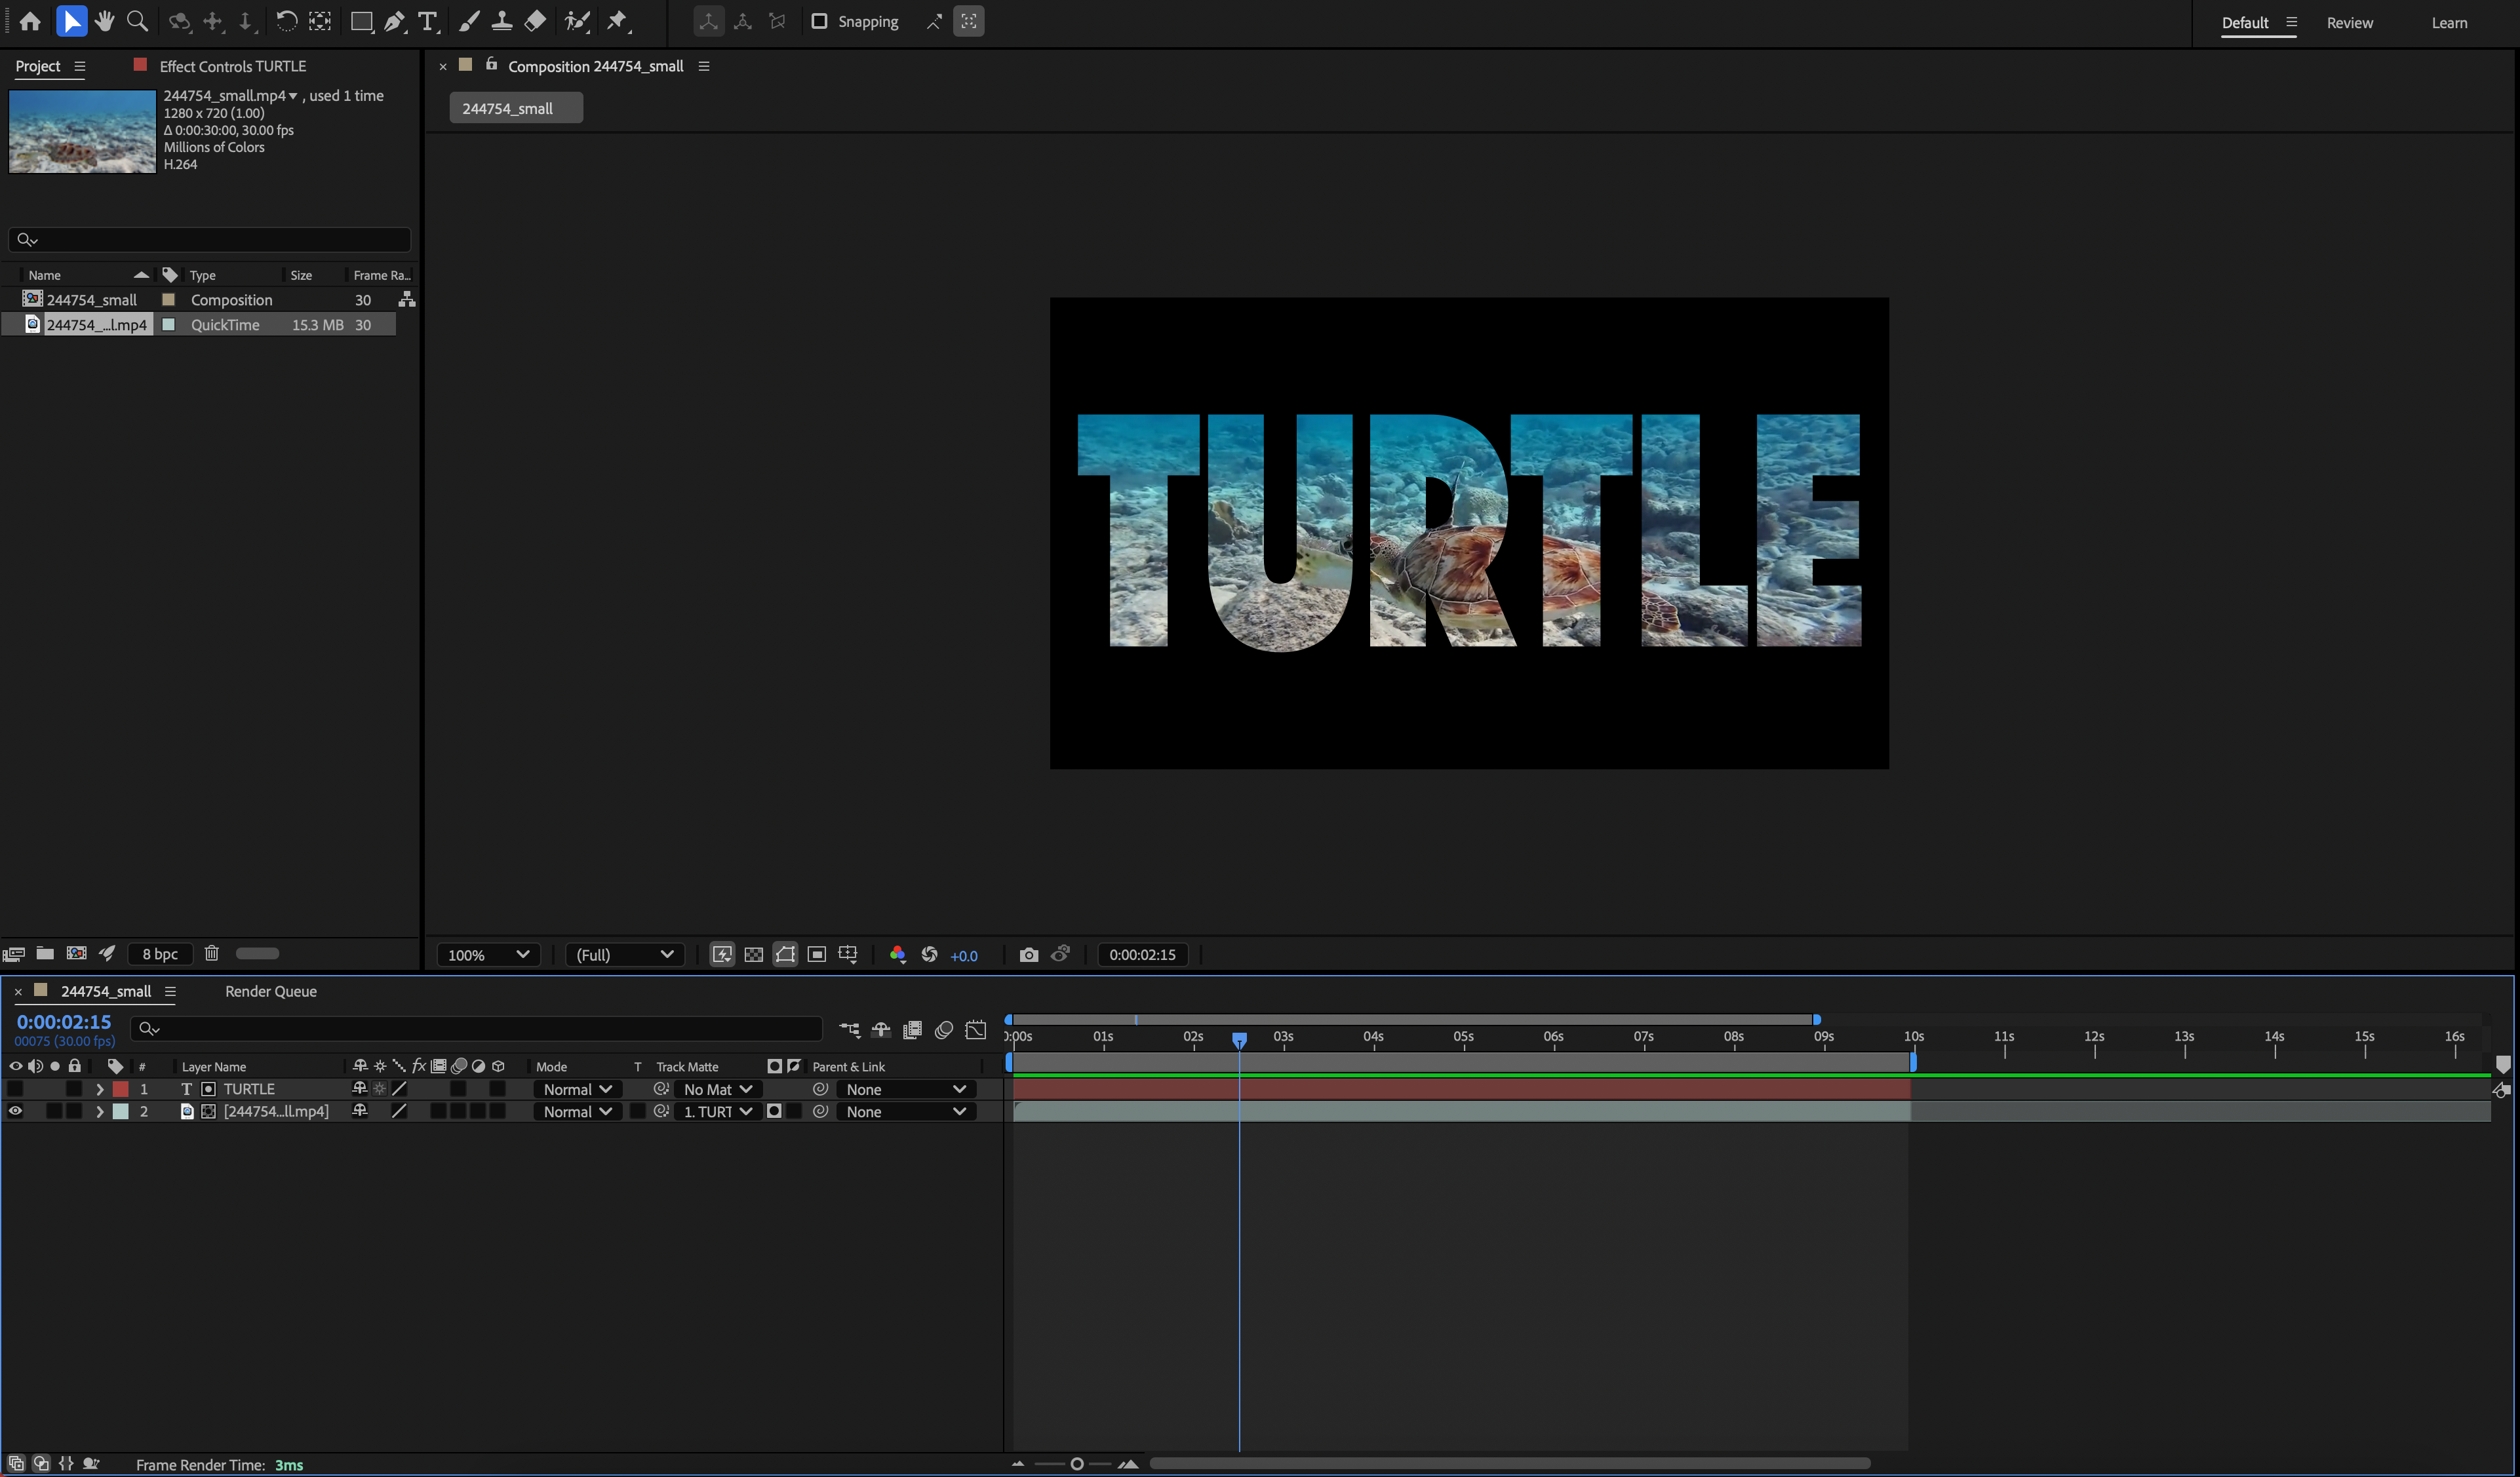Pick the Horizontal Type tool
This screenshot has width=2520, height=1477.
coord(428,21)
